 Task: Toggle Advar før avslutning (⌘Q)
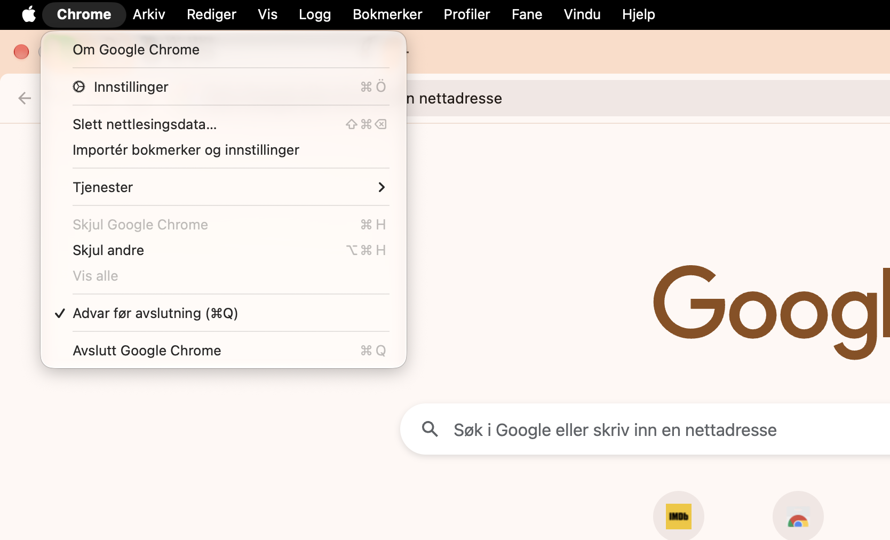coord(224,313)
